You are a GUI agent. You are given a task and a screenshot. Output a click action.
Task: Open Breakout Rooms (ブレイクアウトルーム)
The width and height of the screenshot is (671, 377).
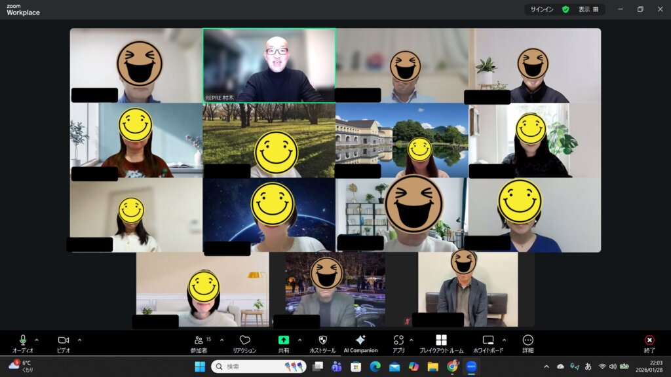pyautogui.click(x=441, y=340)
